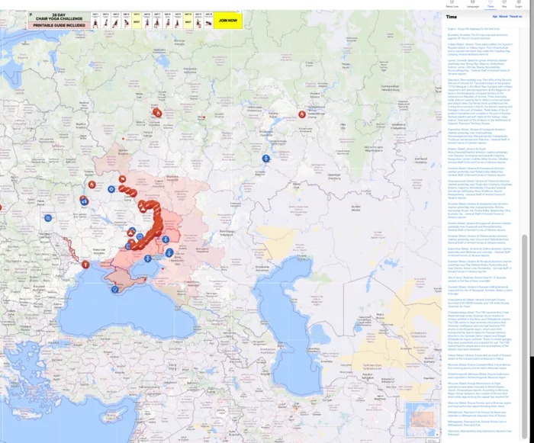Click the Api link
Screen dimensions: 534x443
pos(495,16)
